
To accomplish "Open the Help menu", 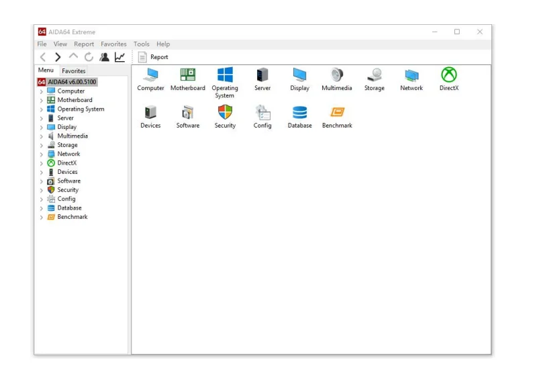I will coord(163,44).
